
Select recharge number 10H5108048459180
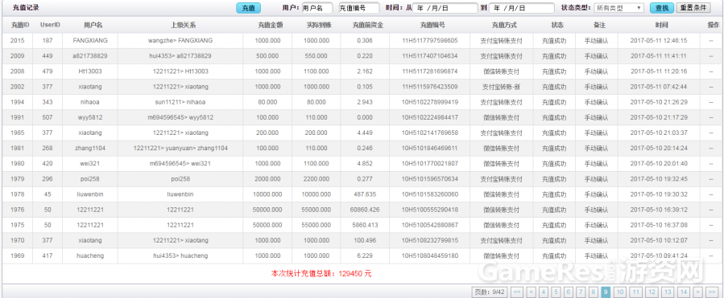(x=430, y=255)
